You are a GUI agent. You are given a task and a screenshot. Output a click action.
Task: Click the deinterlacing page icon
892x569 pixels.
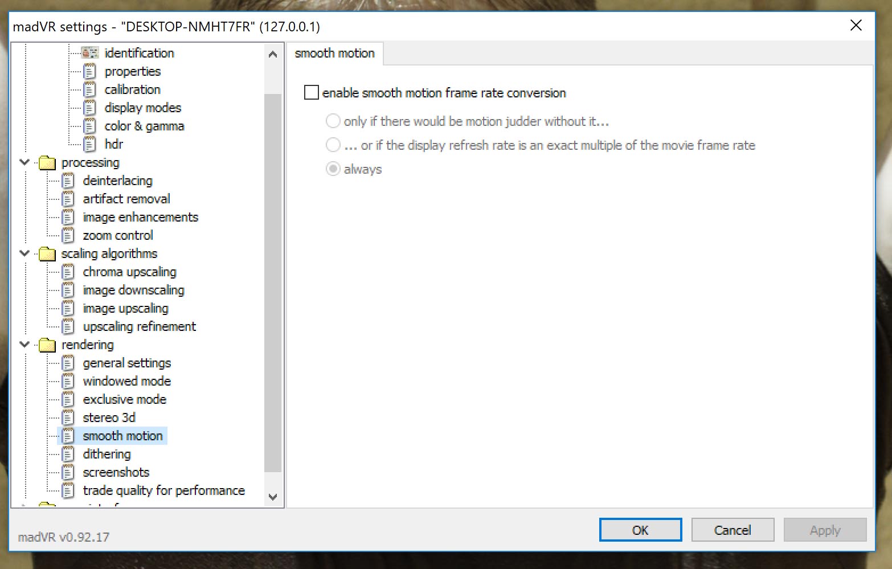(68, 181)
